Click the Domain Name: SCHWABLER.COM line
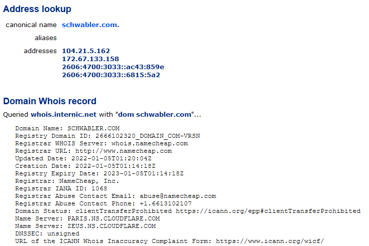The image size is (369, 246). click(x=68, y=128)
